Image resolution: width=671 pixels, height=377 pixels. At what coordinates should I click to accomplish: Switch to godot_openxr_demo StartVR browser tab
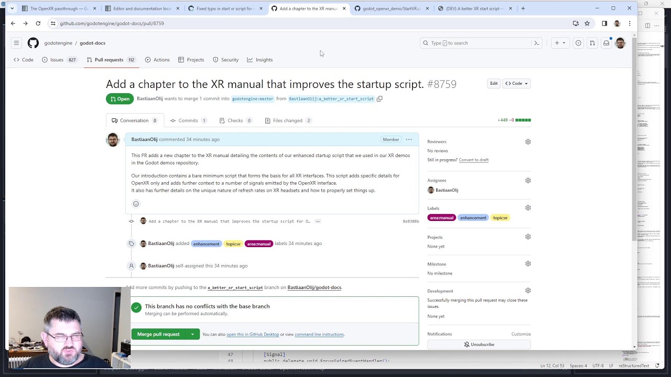pos(392,8)
